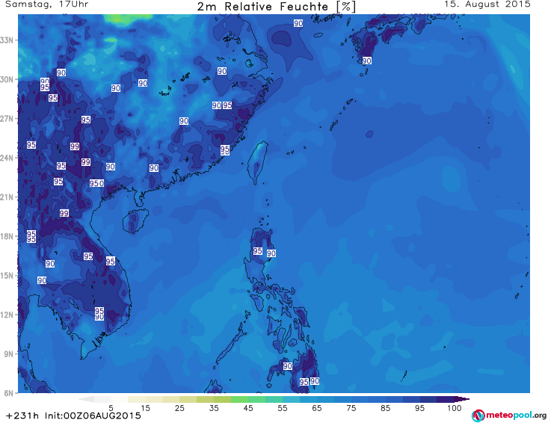Image resolution: width=548 pixels, height=423 pixels.
Task: Click the 33N latitude label
Action: (7, 40)
